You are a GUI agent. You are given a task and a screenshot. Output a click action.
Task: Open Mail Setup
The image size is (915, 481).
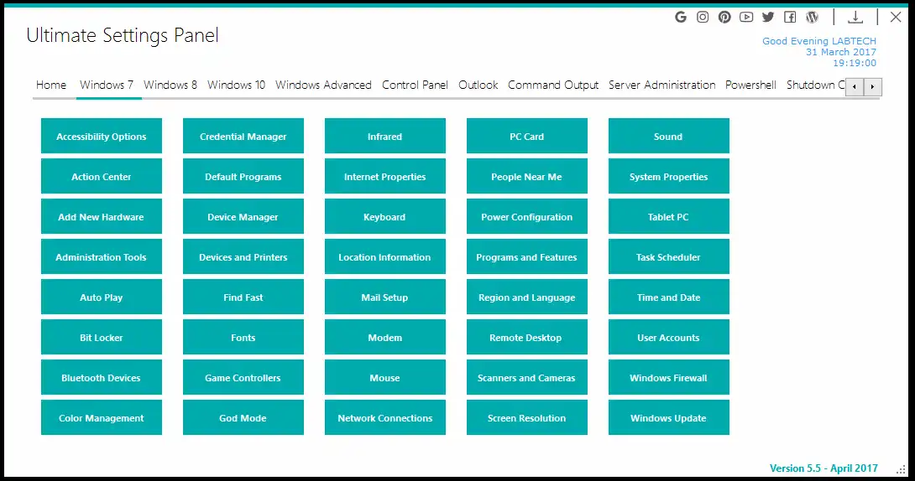[x=385, y=297]
